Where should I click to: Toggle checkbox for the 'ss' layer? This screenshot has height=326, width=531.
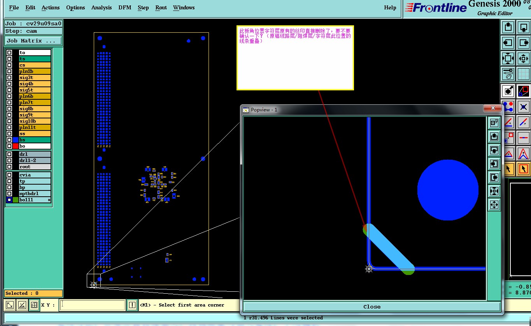pyautogui.click(x=9, y=134)
